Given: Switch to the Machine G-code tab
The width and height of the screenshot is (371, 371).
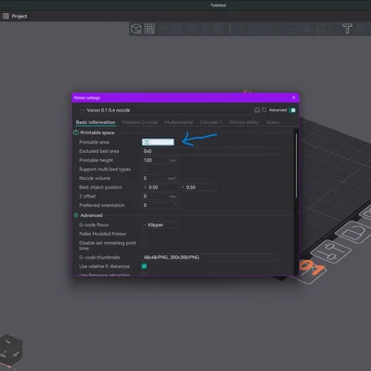Looking at the screenshot, I should [140, 122].
